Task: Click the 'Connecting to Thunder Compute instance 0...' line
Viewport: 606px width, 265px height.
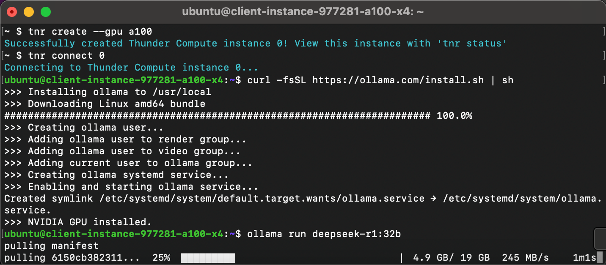Action: click(131, 68)
